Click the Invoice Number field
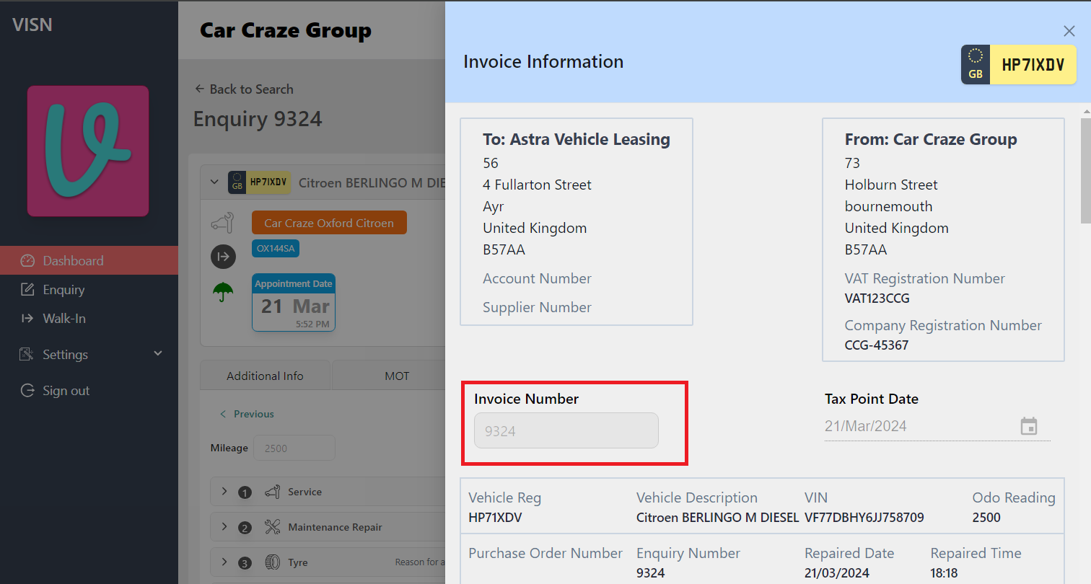1091x584 pixels. click(566, 430)
